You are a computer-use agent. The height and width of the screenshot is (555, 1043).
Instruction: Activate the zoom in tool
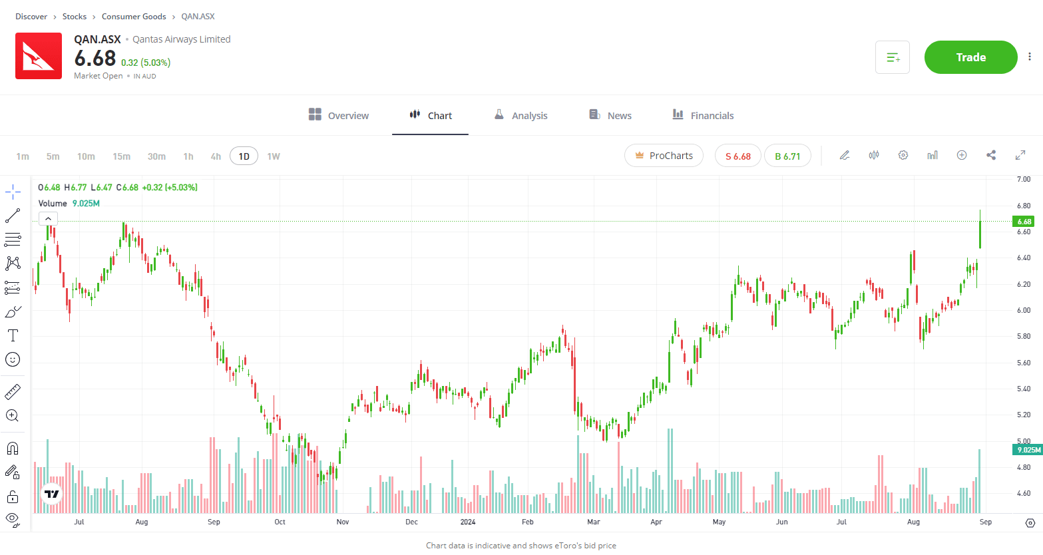click(x=13, y=416)
